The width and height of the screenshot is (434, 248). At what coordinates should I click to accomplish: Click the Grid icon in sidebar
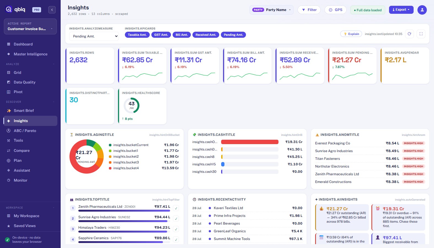point(9,72)
